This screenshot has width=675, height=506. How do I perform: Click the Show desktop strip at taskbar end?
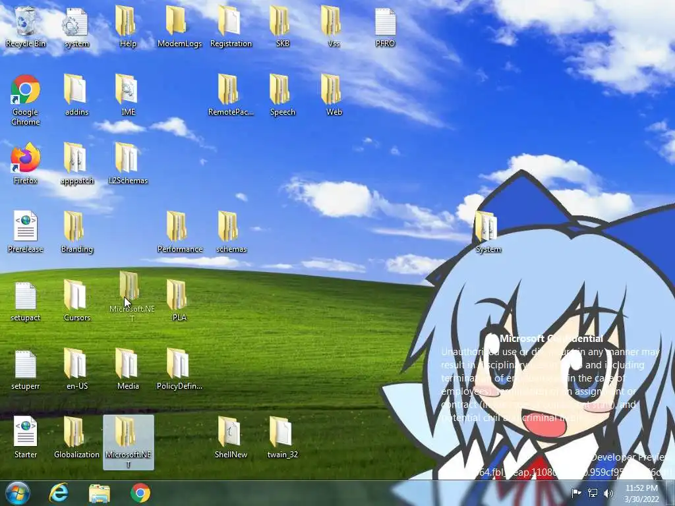(670, 493)
